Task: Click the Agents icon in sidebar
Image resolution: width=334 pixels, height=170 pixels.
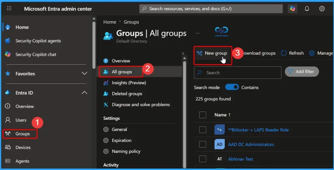Action: click(8, 161)
